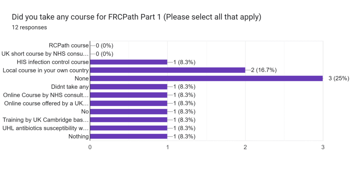Click the "3 (25%)" value label
Viewport: 359px width, 170px height.
pos(339,79)
